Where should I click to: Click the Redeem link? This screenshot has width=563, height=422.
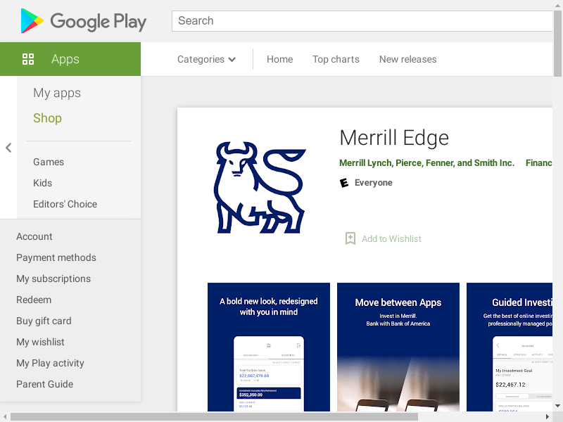tap(34, 300)
